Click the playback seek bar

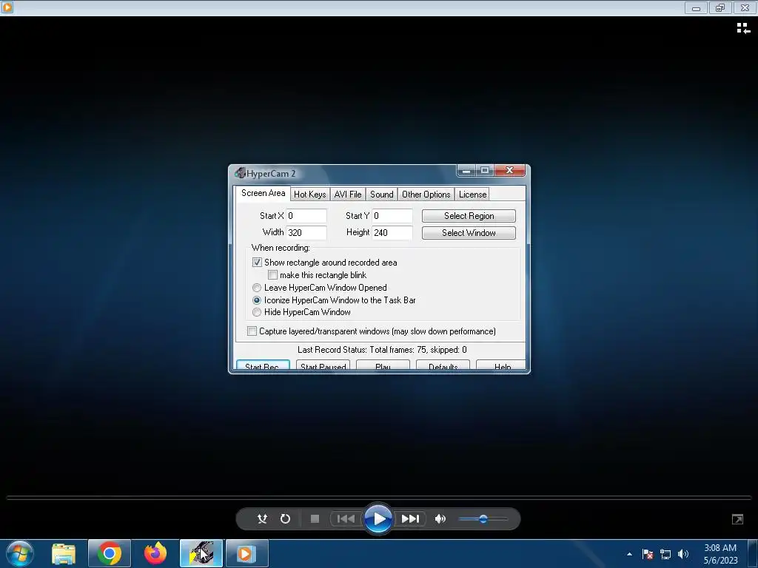click(x=378, y=497)
